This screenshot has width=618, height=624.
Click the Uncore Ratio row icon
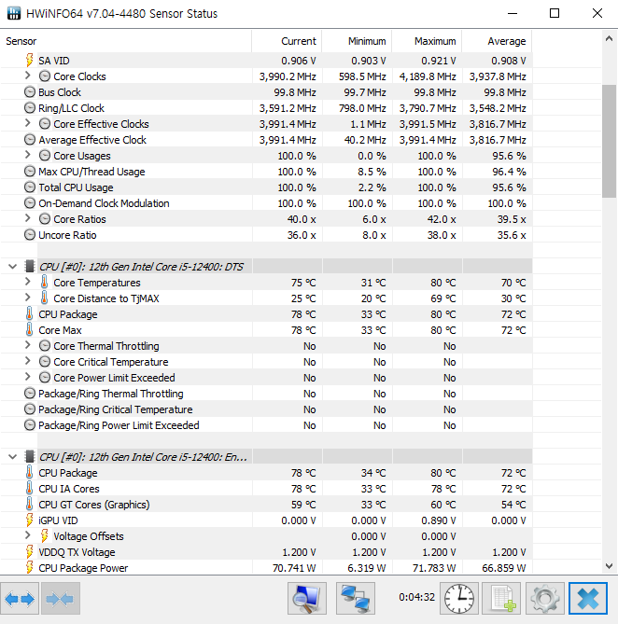coord(30,235)
